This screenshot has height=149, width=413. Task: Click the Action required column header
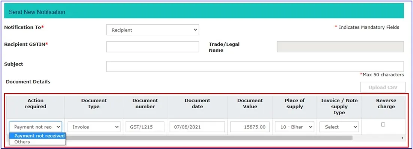[x=36, y=104]
